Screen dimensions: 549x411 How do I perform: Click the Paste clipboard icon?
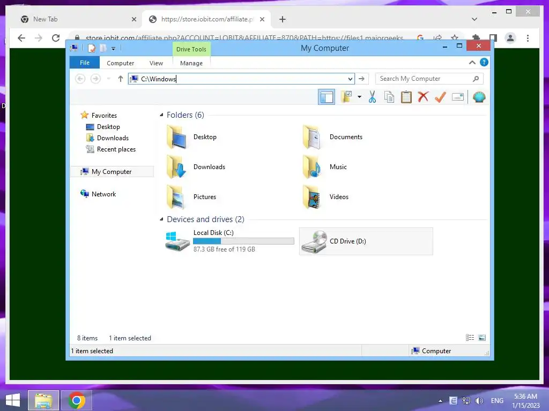[406, 97]
